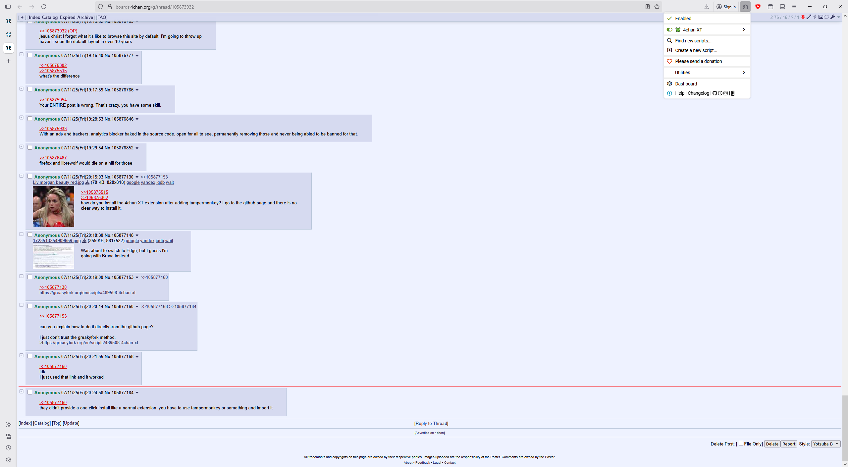Viewport: 848px width, 467px height.
Task: Collapse post No.105876846 with minus box
Action: click(22, 118)
